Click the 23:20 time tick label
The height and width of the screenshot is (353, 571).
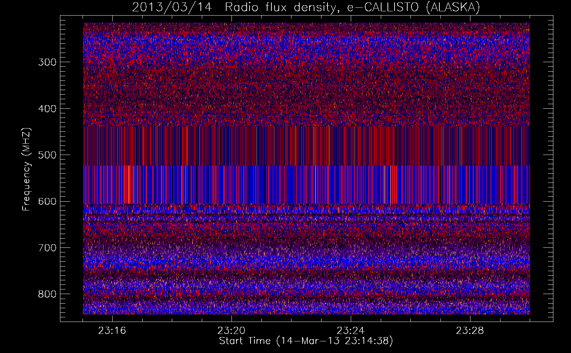point(232,331)
